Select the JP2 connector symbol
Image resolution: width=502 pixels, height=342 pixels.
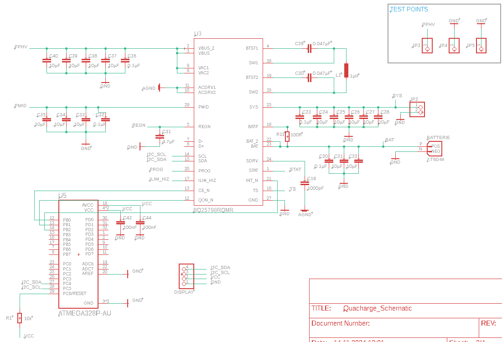(x=417, y=109)
